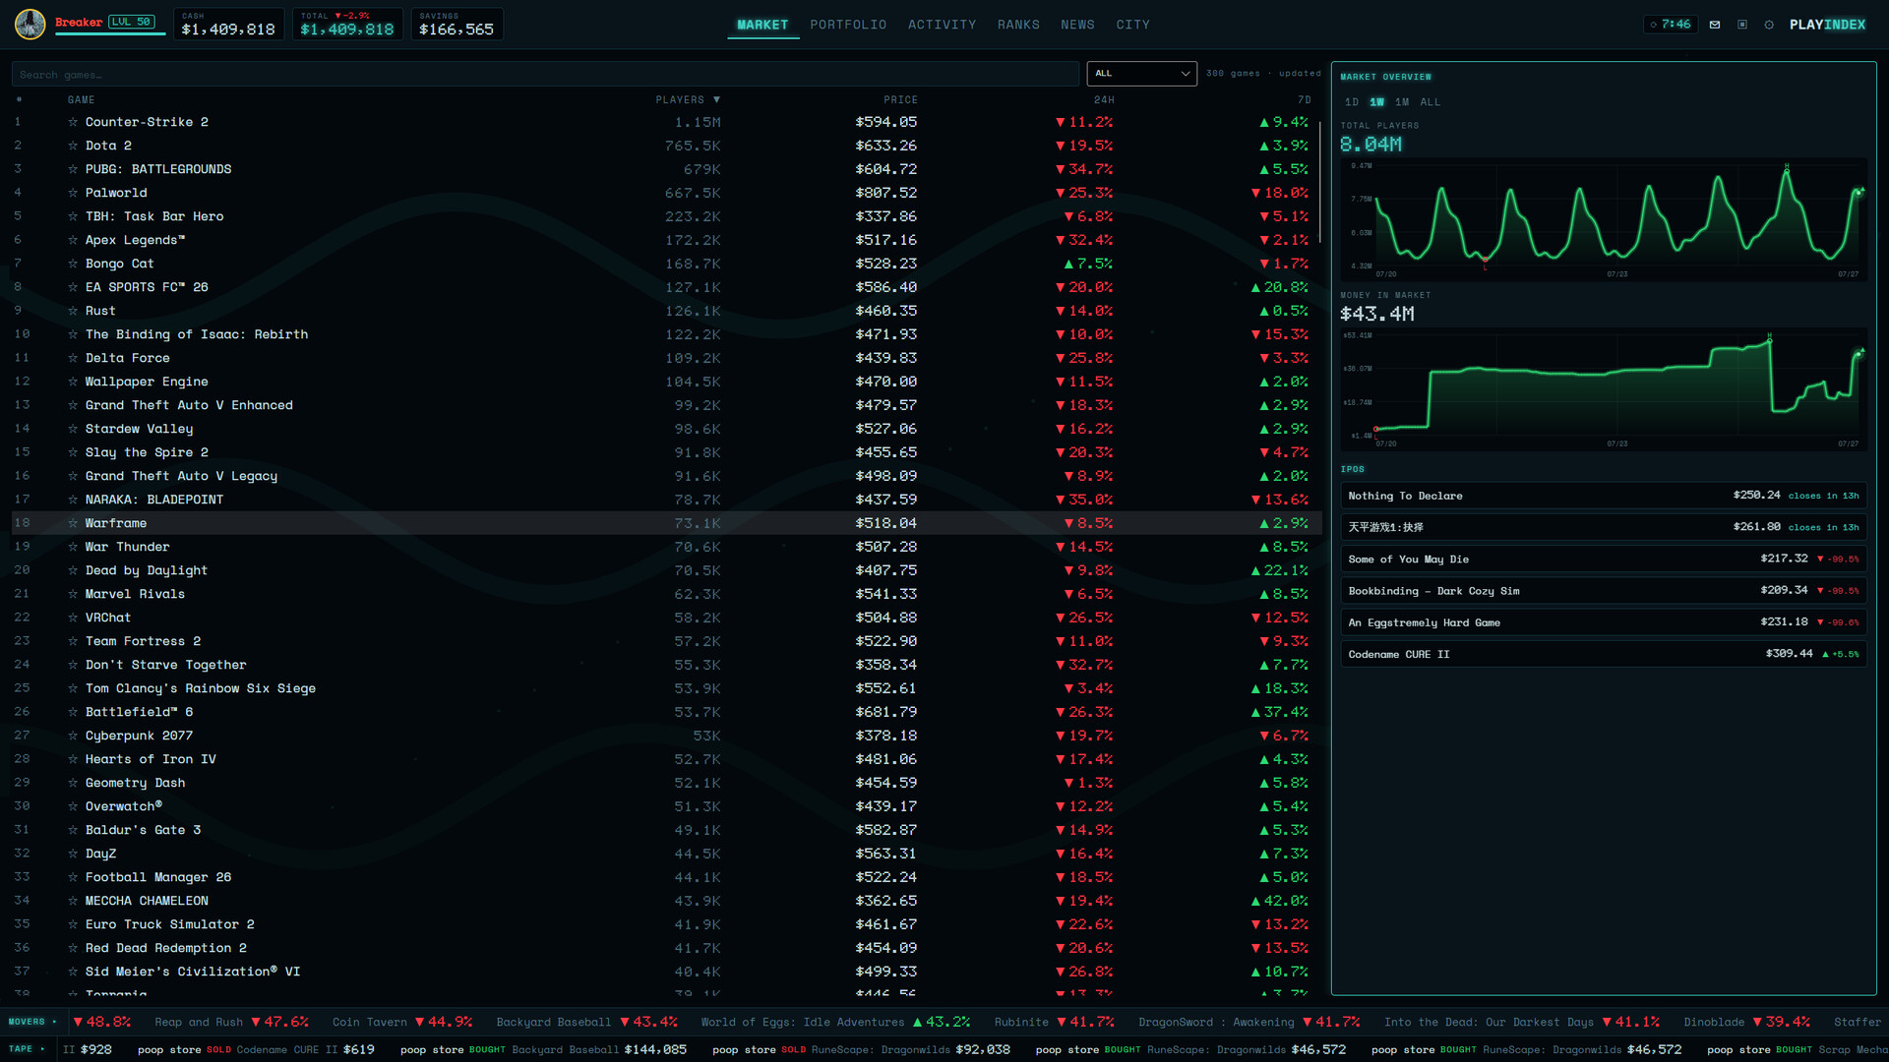1889x1062 pixels.
Task: Sort by the PLAYERS column header
Action: coord(688,99)
